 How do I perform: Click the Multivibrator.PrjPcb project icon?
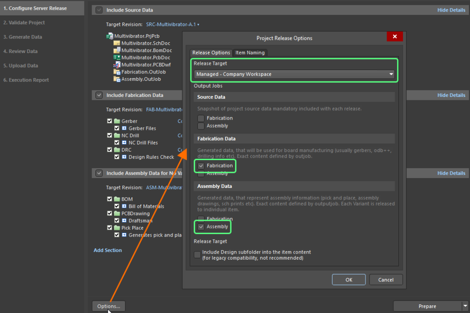point(110,36)
